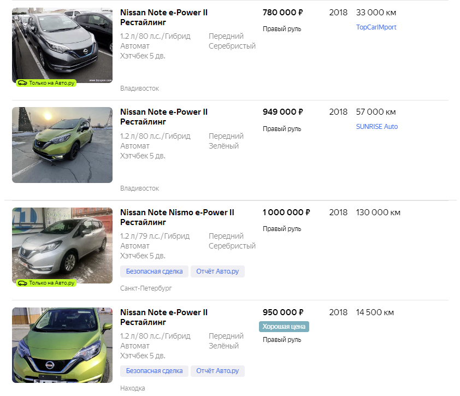Click 'Правый руль' under the 1 000 000 ₽ price
460x396 pixels.
pyautogui.click(x=282, y=228)
